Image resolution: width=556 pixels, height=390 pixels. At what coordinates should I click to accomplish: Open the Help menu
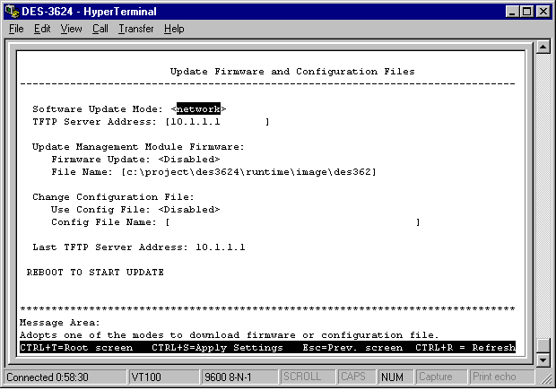(174, 29)
